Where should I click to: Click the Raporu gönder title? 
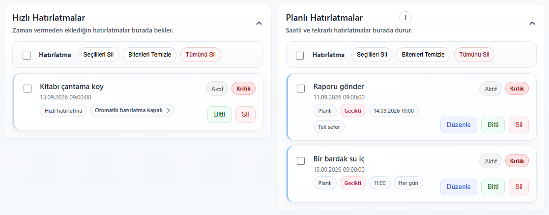339,87
